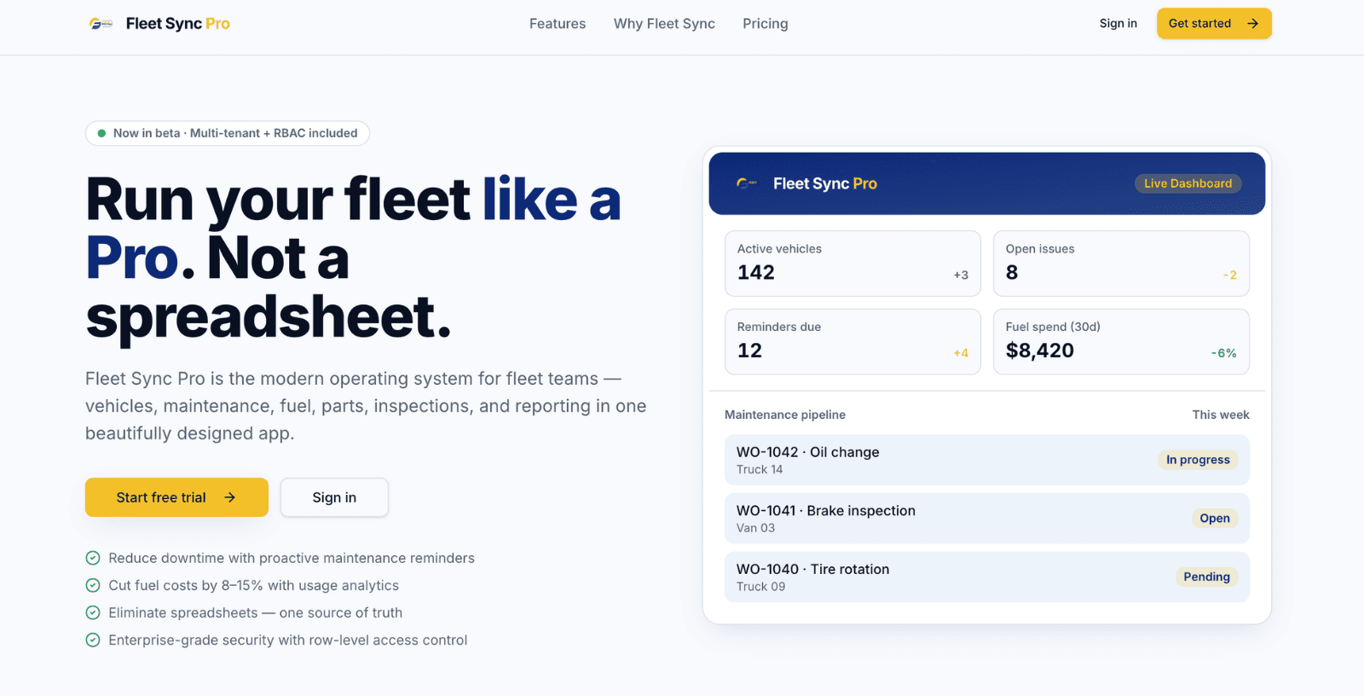The height and width of the screenshot is (696, 1364).
Task: Click the In progress badge on WO-1042
Action: click(x=1197, y=459)
